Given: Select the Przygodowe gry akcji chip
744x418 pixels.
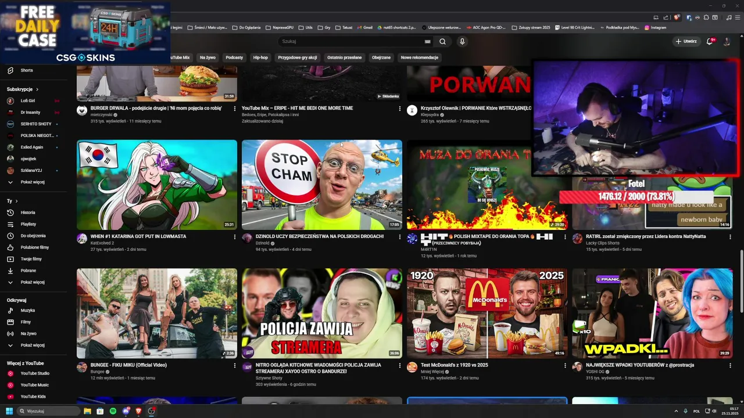Looking at the screenshot, I should (298, 57).
